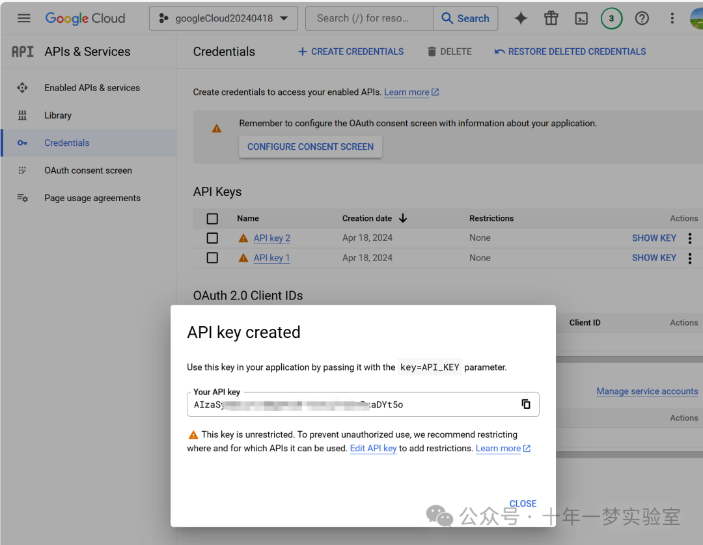703x545 pixels.
Task: Copy the API key with copy icon
Action: pyautogui.click(x=526, y=404)
